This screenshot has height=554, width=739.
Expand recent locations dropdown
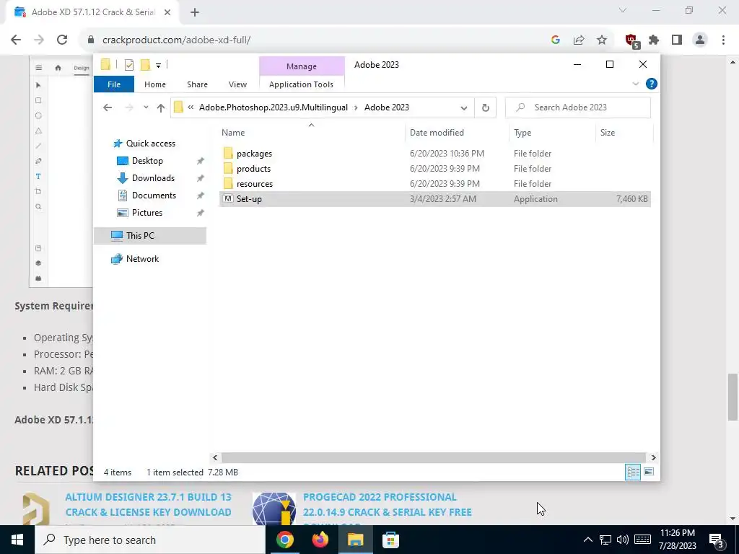146,108
